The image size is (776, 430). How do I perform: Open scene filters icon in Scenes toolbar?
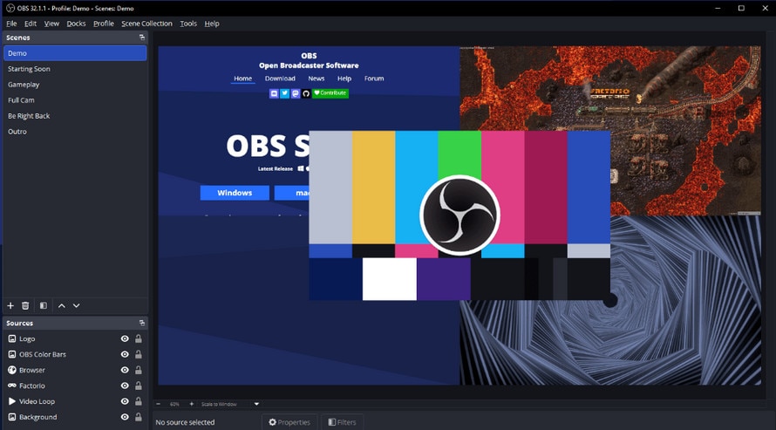coord(44,306)
